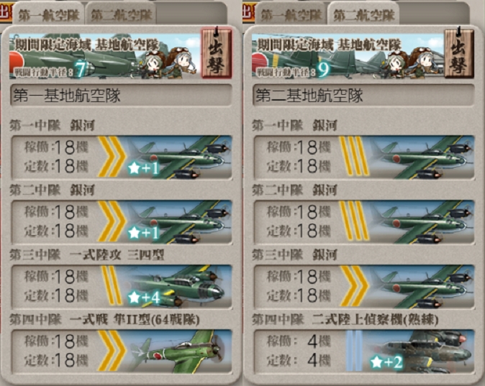
Task: Click the triple-bar proficiency mark of second base 第一中隊
Action: [354, 156]
